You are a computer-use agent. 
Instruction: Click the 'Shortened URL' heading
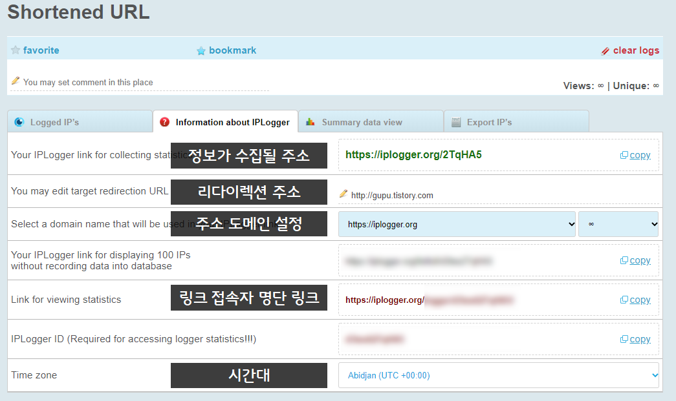pos(78,12)
